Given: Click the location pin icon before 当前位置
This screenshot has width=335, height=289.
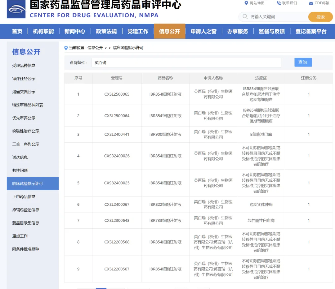Looking at the screenshot, I should point(66,48).
